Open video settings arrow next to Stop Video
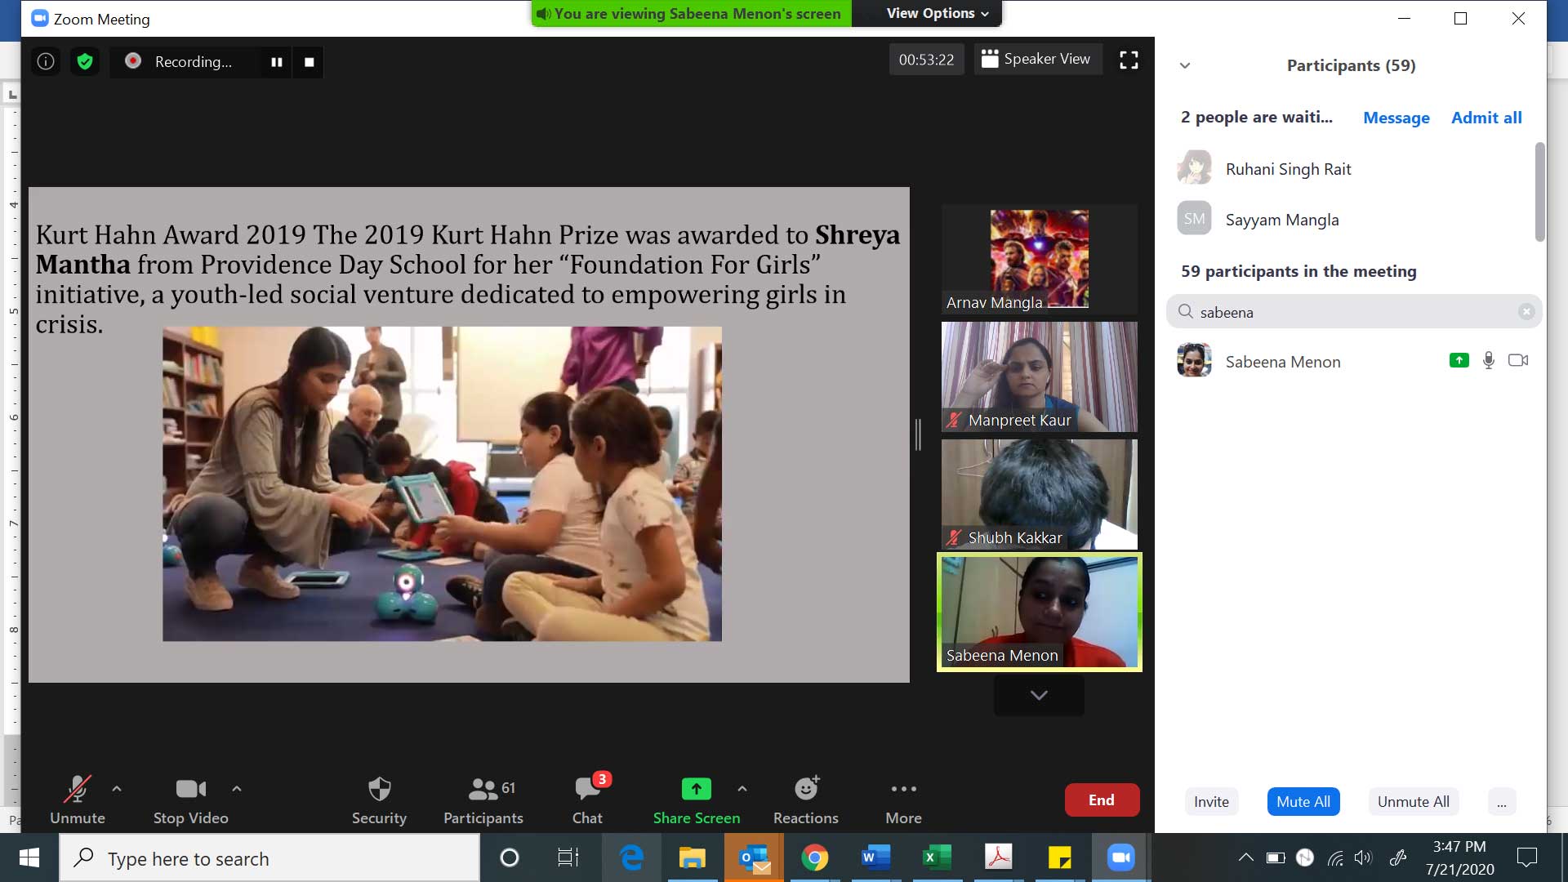 tap(237, 789)
